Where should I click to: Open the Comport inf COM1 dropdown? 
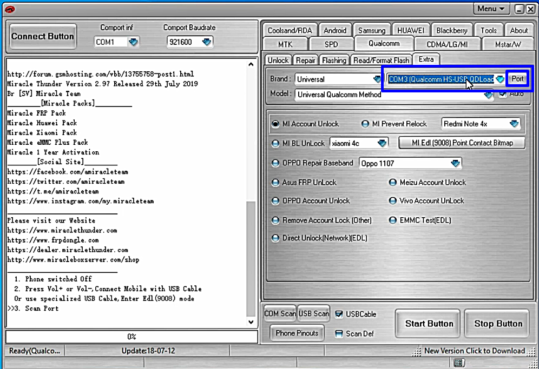point(133,42)
